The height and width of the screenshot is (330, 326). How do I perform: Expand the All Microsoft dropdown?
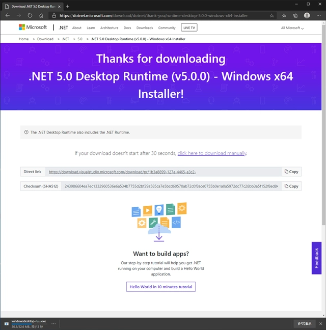(x=292, y=28)
